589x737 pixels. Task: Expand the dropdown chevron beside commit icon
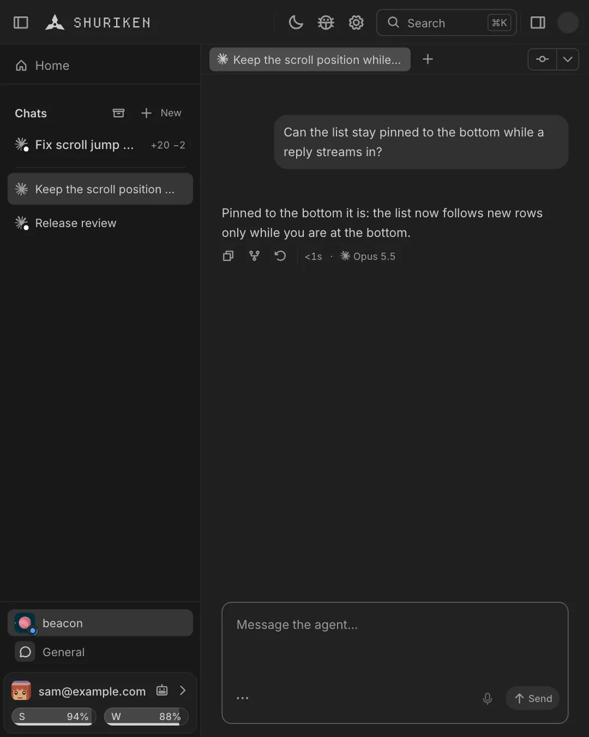(568, 59)
